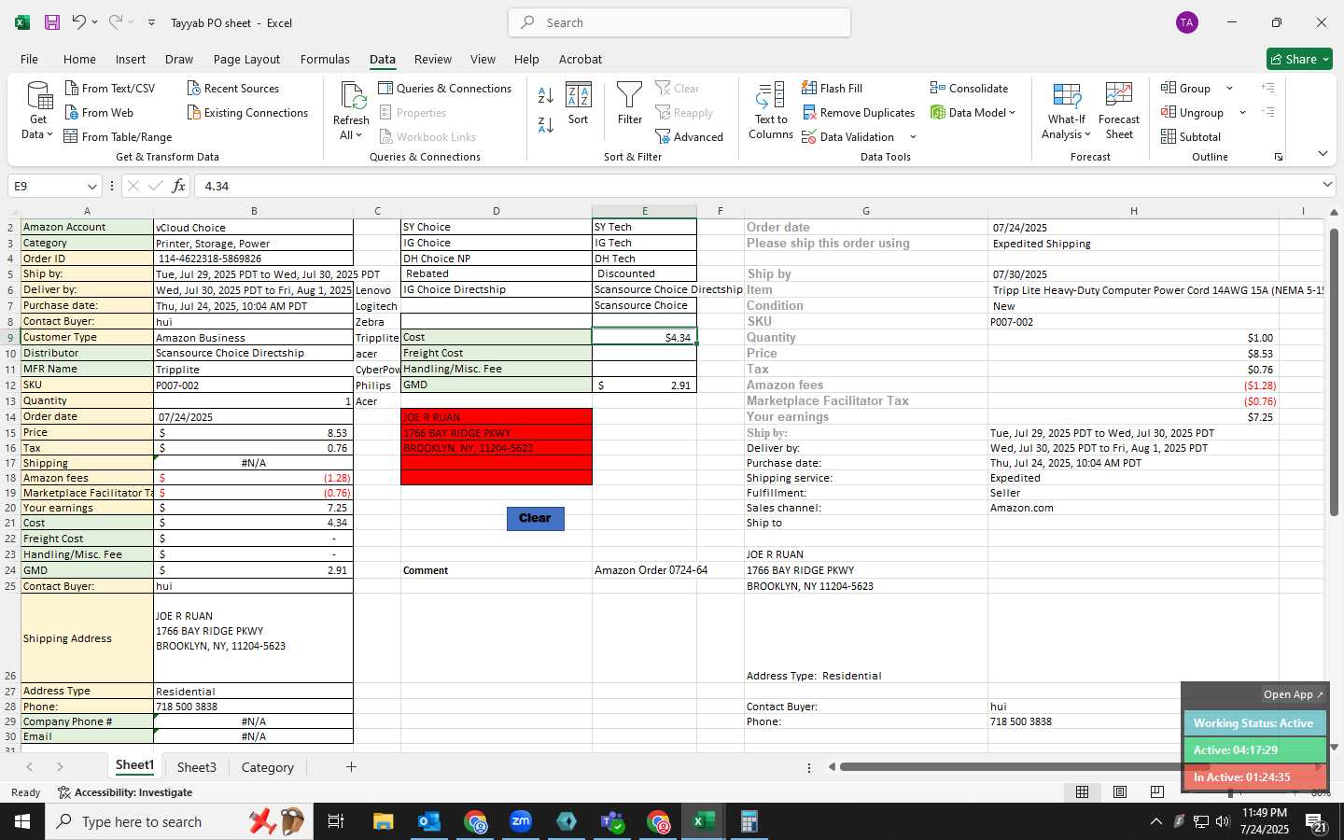Open the Sort dialog
This screenshot has width=1344, height=840.
pos(579,104)
